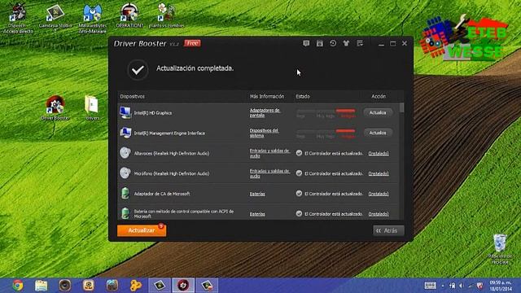The height and width of the screenshot is (293, 521).
Task: Click the volume speaker tray icon
Action: tap(462, 286)
